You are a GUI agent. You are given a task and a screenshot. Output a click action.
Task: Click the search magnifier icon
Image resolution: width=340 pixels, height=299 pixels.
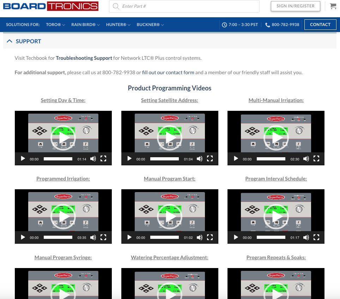click(x=115, y=6)
